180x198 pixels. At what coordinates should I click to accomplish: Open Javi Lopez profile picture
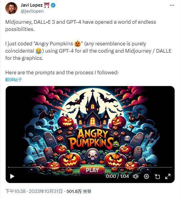tap(11, 8)
